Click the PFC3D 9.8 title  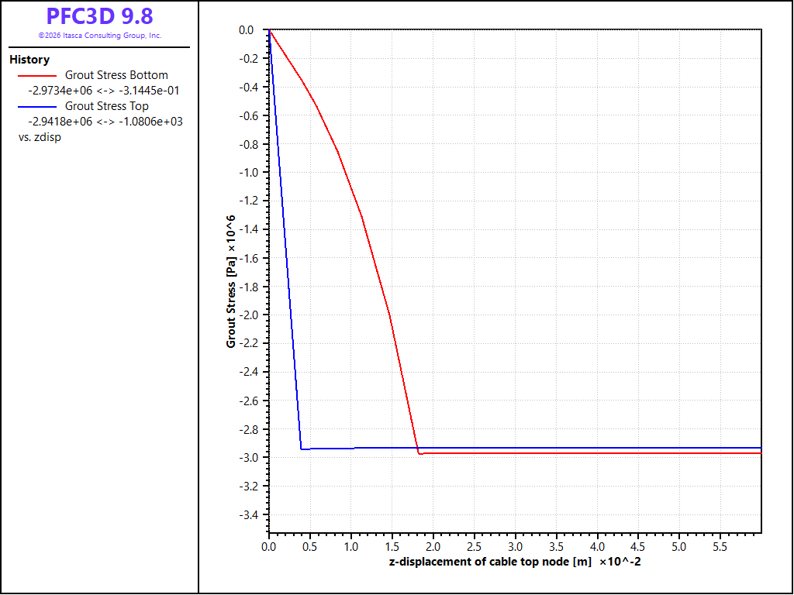pyautogui.click(x=99, y=16)
